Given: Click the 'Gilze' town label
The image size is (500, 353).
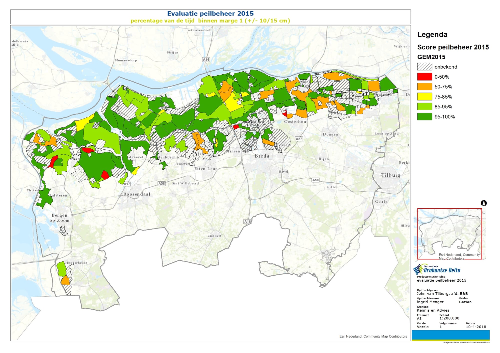Looking at the screenshot, I should tap(331, 187).
